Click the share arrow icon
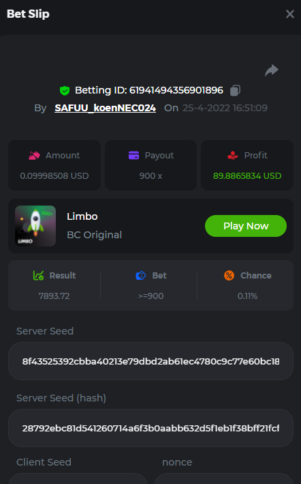The width and height of the screenshot is (301, 484). [x=272, y=70]
